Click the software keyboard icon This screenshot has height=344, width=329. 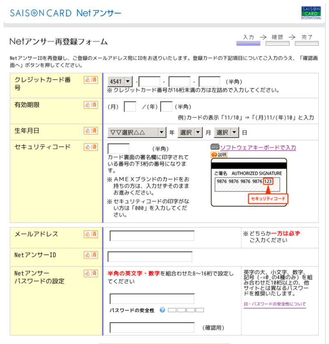tap(215, 148)
